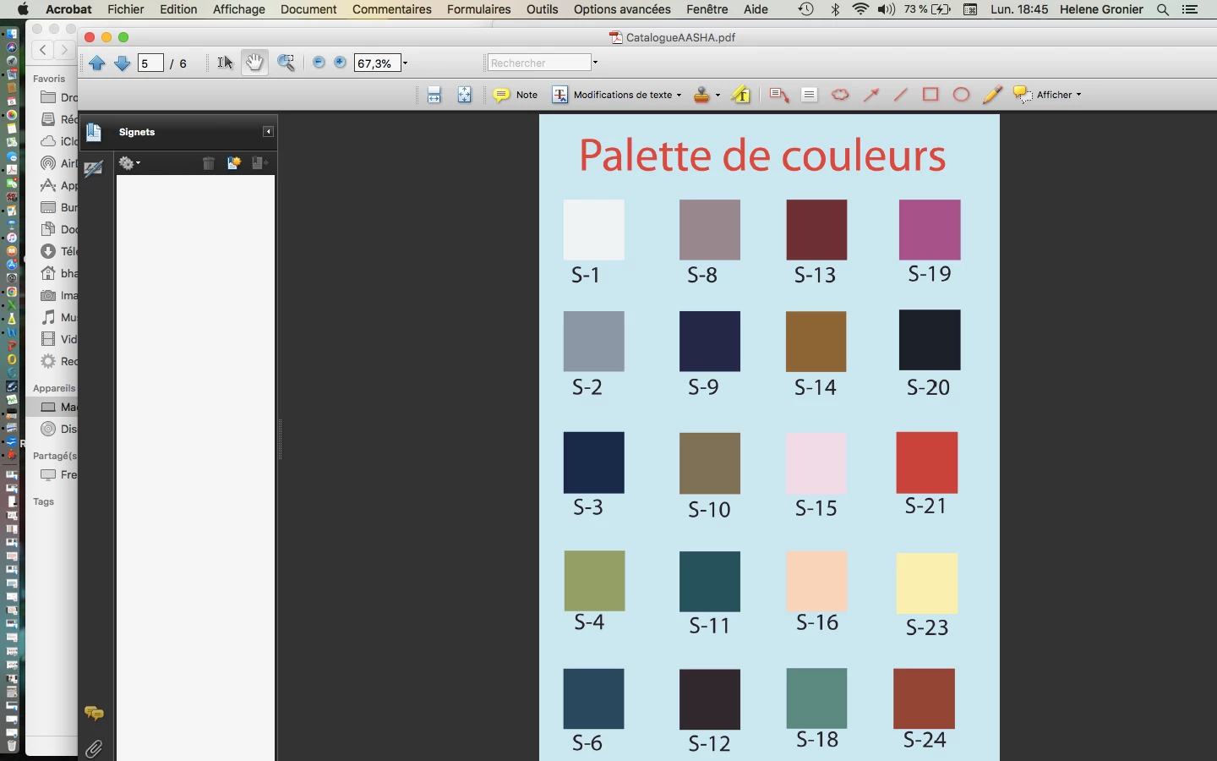The width and height of the screenshot is (1217, 761).
Task: Click the S-19 magenta color swatch
Action: click(x=930, y=229)
